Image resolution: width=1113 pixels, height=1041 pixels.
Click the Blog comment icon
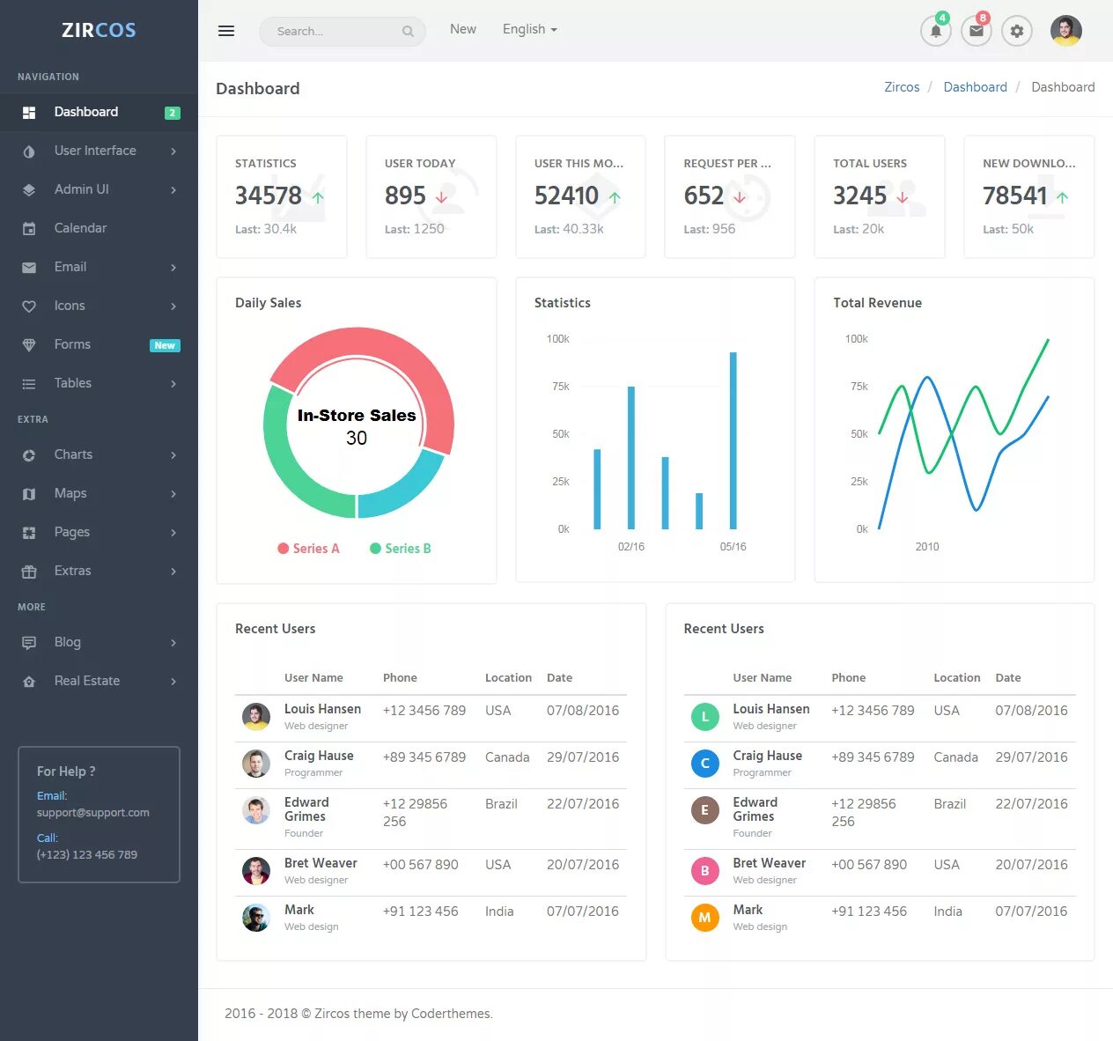[x=29, y=643]
